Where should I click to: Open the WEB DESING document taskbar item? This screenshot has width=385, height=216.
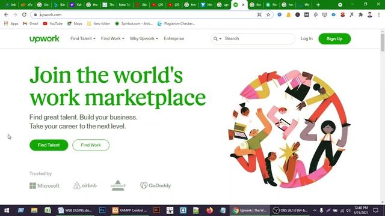pos(75,210)
